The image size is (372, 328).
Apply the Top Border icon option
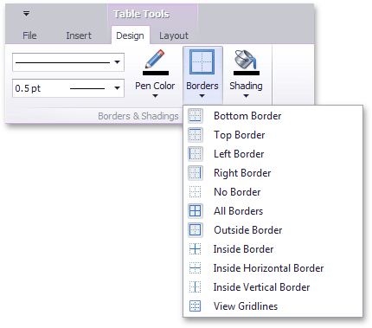click(x=196, y=135)
